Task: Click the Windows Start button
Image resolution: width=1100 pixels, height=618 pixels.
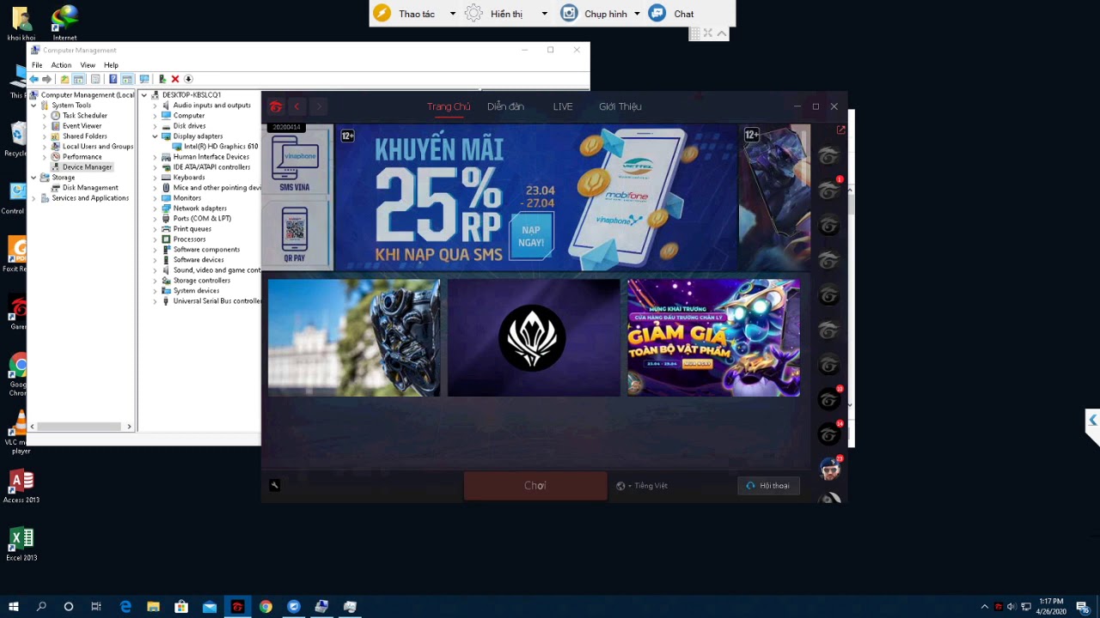Action: tap(13, 607)
